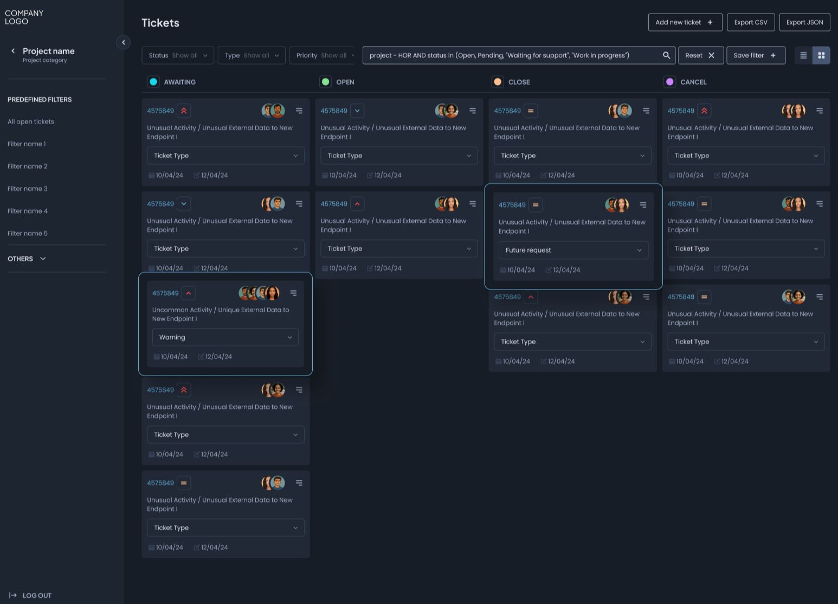Click the Export CSV button
Image resolution: width=838 pixels, height=604 pixels.
[750, 22]
